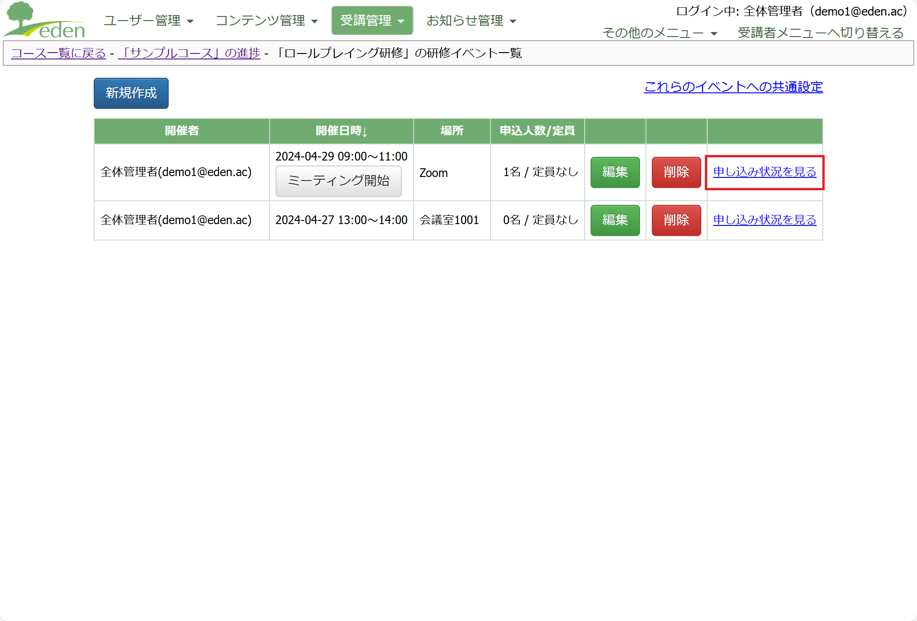Sort by 開催日時 column header
Screen dimensions: 917x621
tap(341, 131)
